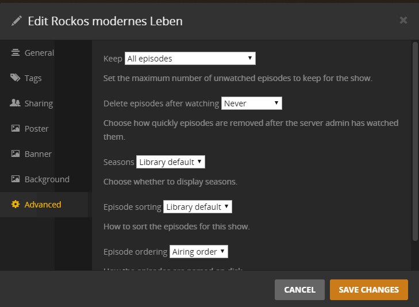Click the Sharing people icon
The width and height of the screenshot is (419, 307).
16,103
